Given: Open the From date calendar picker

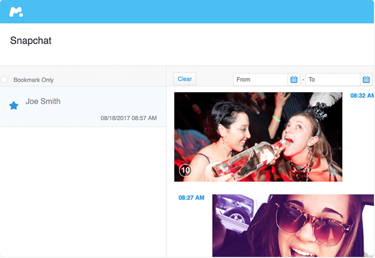Looking at the screenshot, I should tap(294, 79).
